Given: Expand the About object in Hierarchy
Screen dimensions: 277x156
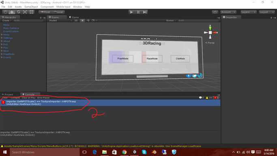Looking at the screenshot, I should tap(2, 41).
